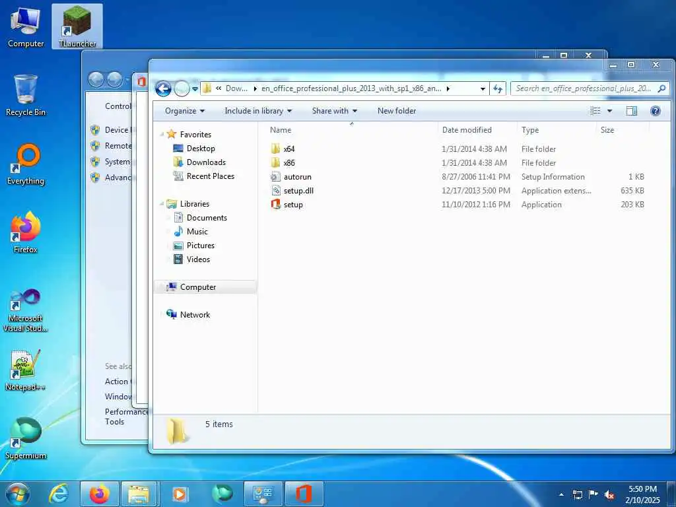Select the setup.dll file icon
The image size is (676, 507).
(275, 191)
